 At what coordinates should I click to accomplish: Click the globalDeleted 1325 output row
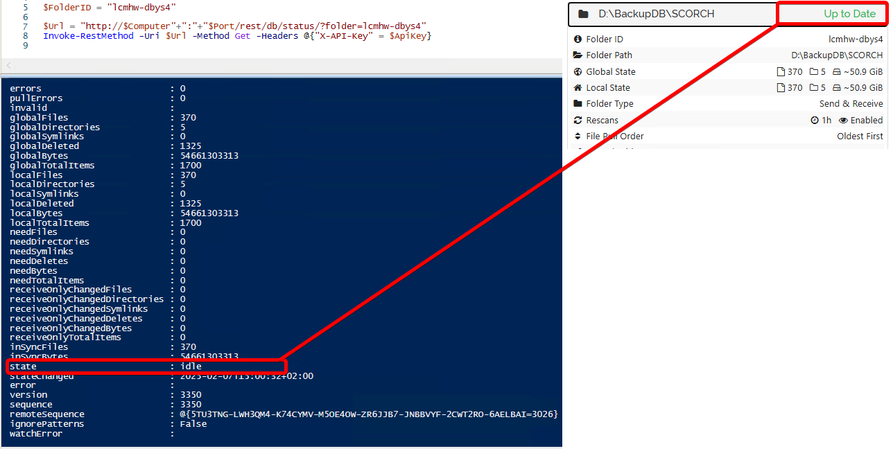105,146
